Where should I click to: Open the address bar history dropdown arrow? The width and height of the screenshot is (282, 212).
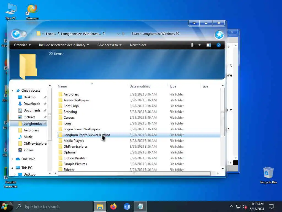click(x=118, y=34)
